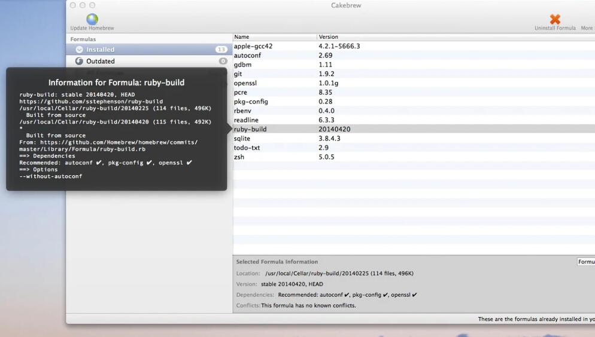Viewport: 595px width, 337px height.
Task: Click the --without-autoconf option text
Action: click(50, 176)
